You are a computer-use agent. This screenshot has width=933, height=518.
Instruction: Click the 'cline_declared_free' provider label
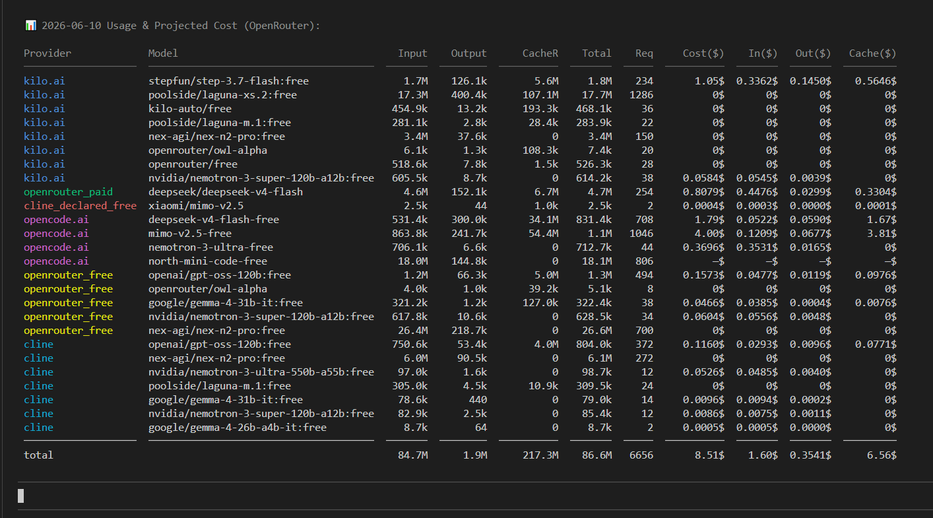tap(80, 206)
